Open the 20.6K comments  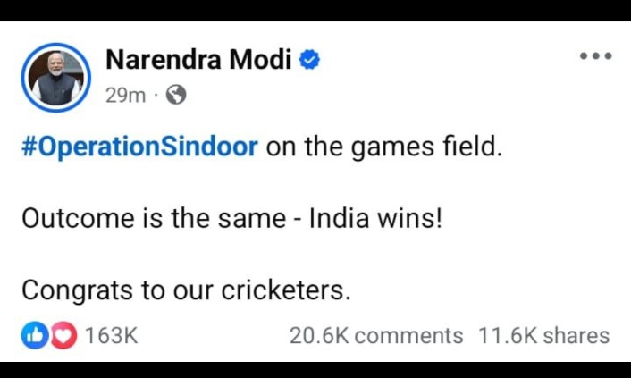(376, 336)
